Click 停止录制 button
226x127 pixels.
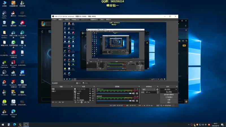(169, 92)
